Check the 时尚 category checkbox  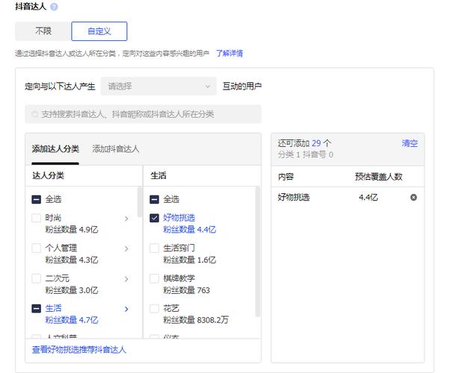[x=37, y=218]
